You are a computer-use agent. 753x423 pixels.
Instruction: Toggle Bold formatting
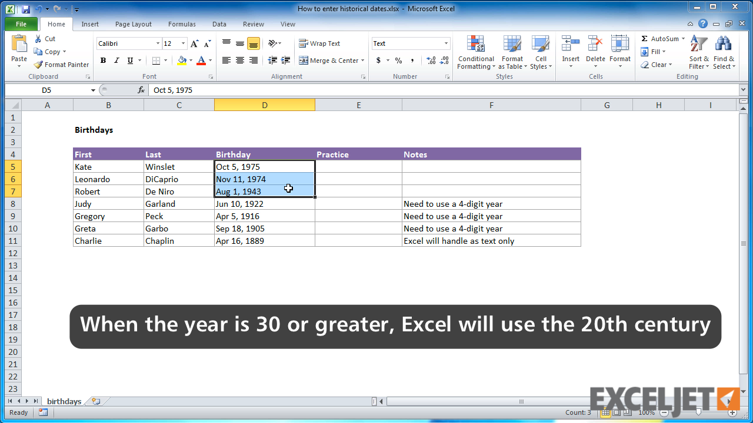pyautogui.click(x=103, y=61)
